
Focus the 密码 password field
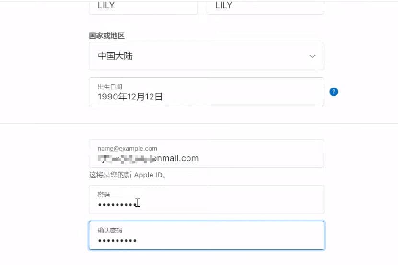pyautogui.click(x=206, y=199)
